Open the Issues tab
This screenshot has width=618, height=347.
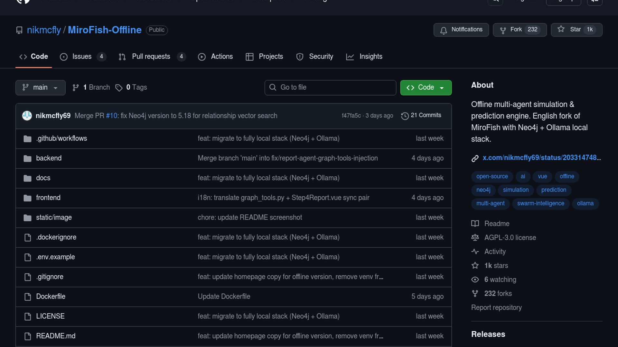tap(81, 57)
